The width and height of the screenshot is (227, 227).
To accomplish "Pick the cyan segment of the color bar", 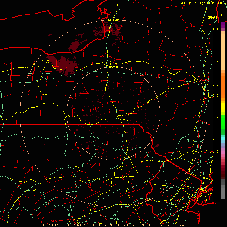I will [223, 139].
